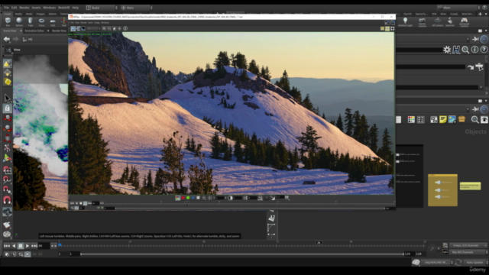The width and height of the screenshot is (489, 275).
Task: Select the Tube shelf tool
Action: coord(31,22)
